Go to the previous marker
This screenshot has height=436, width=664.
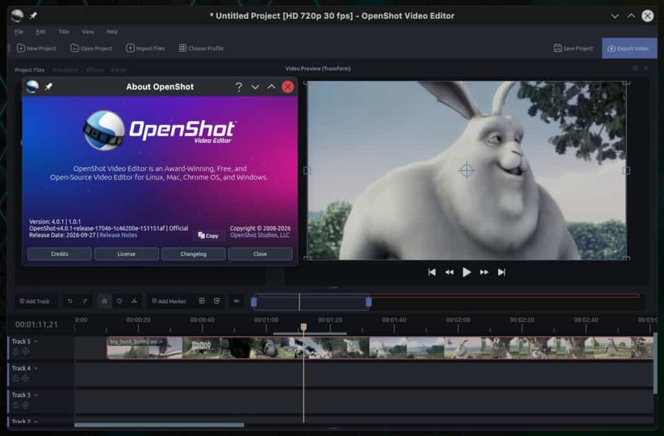202,301
